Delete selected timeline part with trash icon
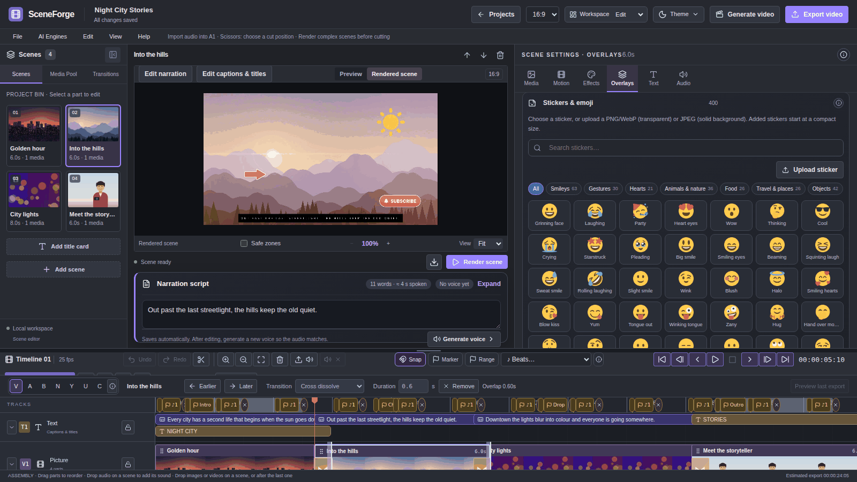 pyautogui.click(x=280, y=359)
